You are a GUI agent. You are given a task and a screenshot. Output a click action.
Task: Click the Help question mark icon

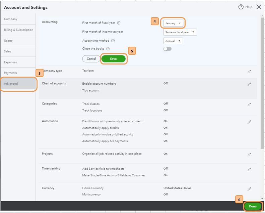tap(241, 7)
